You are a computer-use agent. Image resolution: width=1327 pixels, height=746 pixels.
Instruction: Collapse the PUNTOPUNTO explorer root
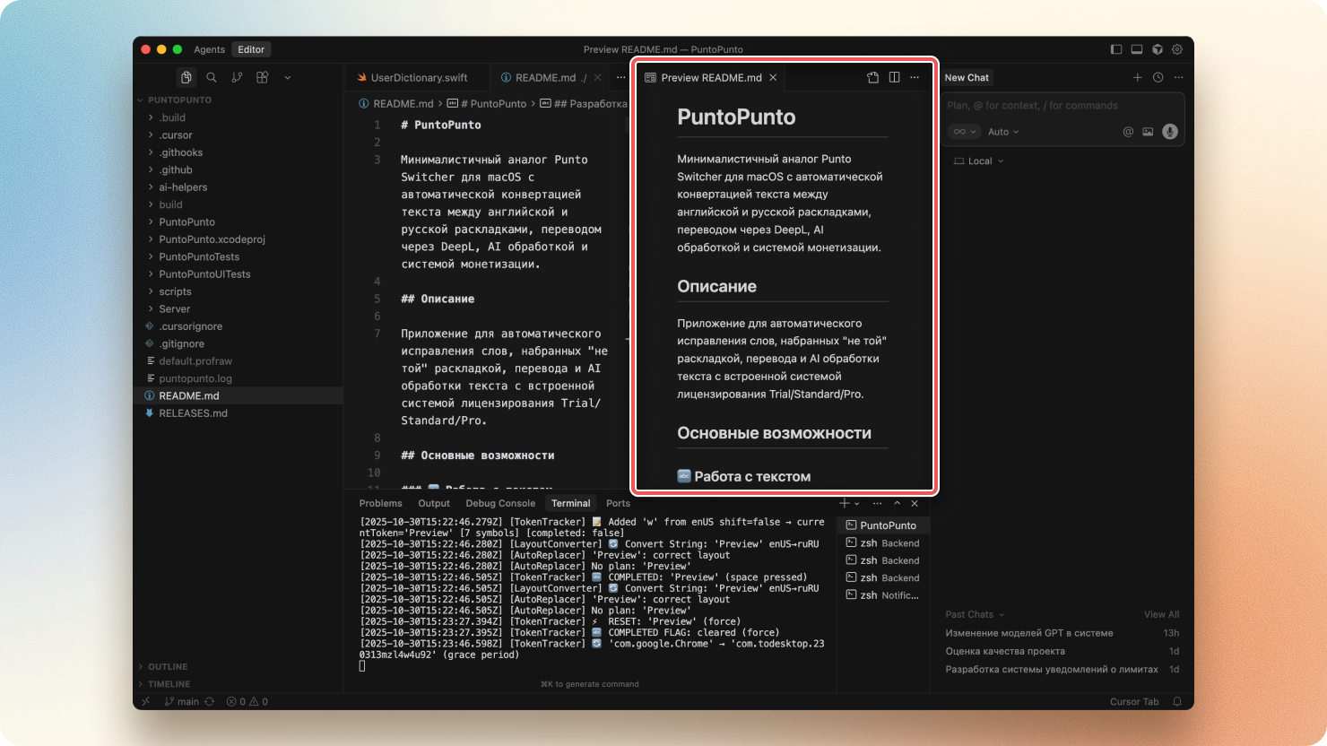[141, 100]
